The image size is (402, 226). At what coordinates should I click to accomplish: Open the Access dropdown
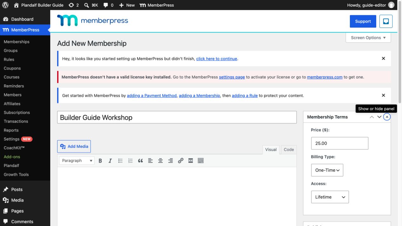[x=330, y=197]
